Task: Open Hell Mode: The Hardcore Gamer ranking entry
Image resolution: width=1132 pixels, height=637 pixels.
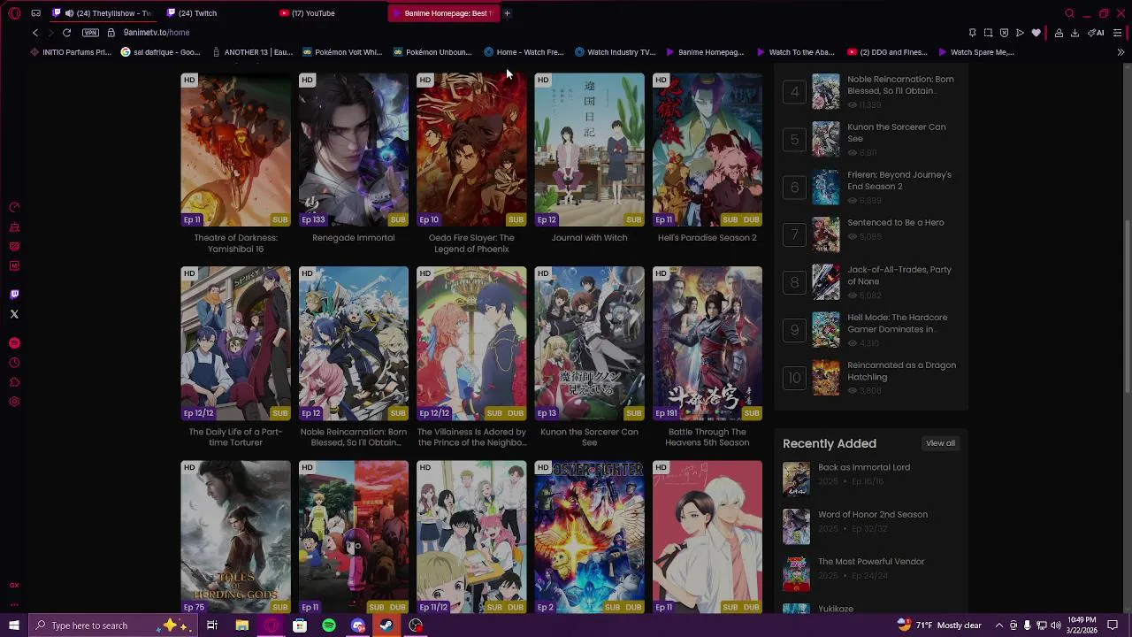Action: point(897,324)
